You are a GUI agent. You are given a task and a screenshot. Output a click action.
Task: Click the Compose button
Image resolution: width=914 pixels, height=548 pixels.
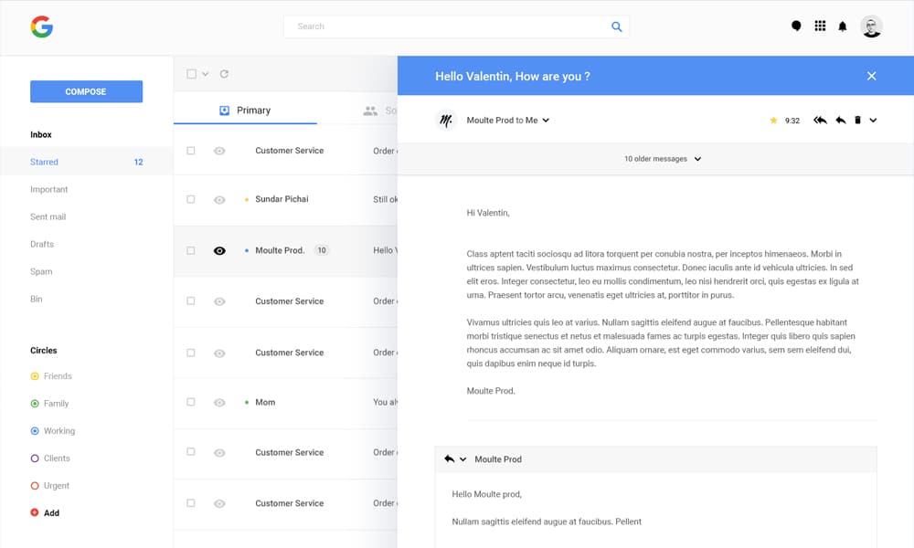click(86, 91)
